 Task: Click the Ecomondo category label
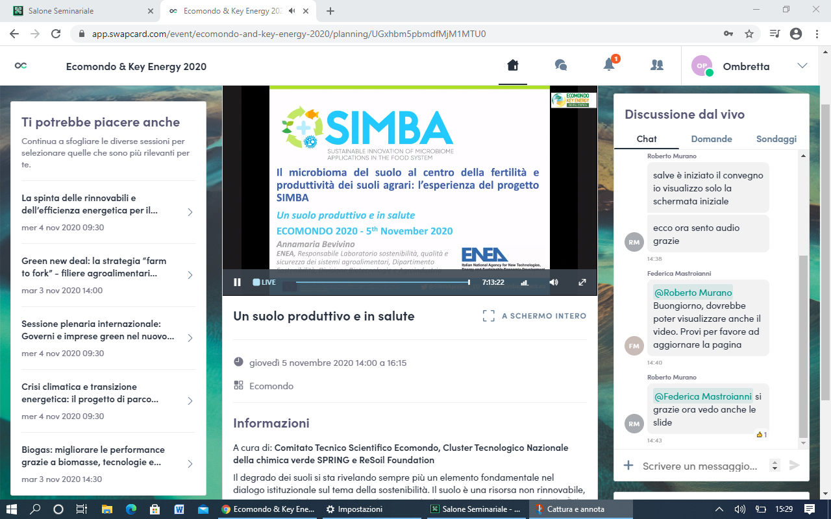click(x=271, y=386)
